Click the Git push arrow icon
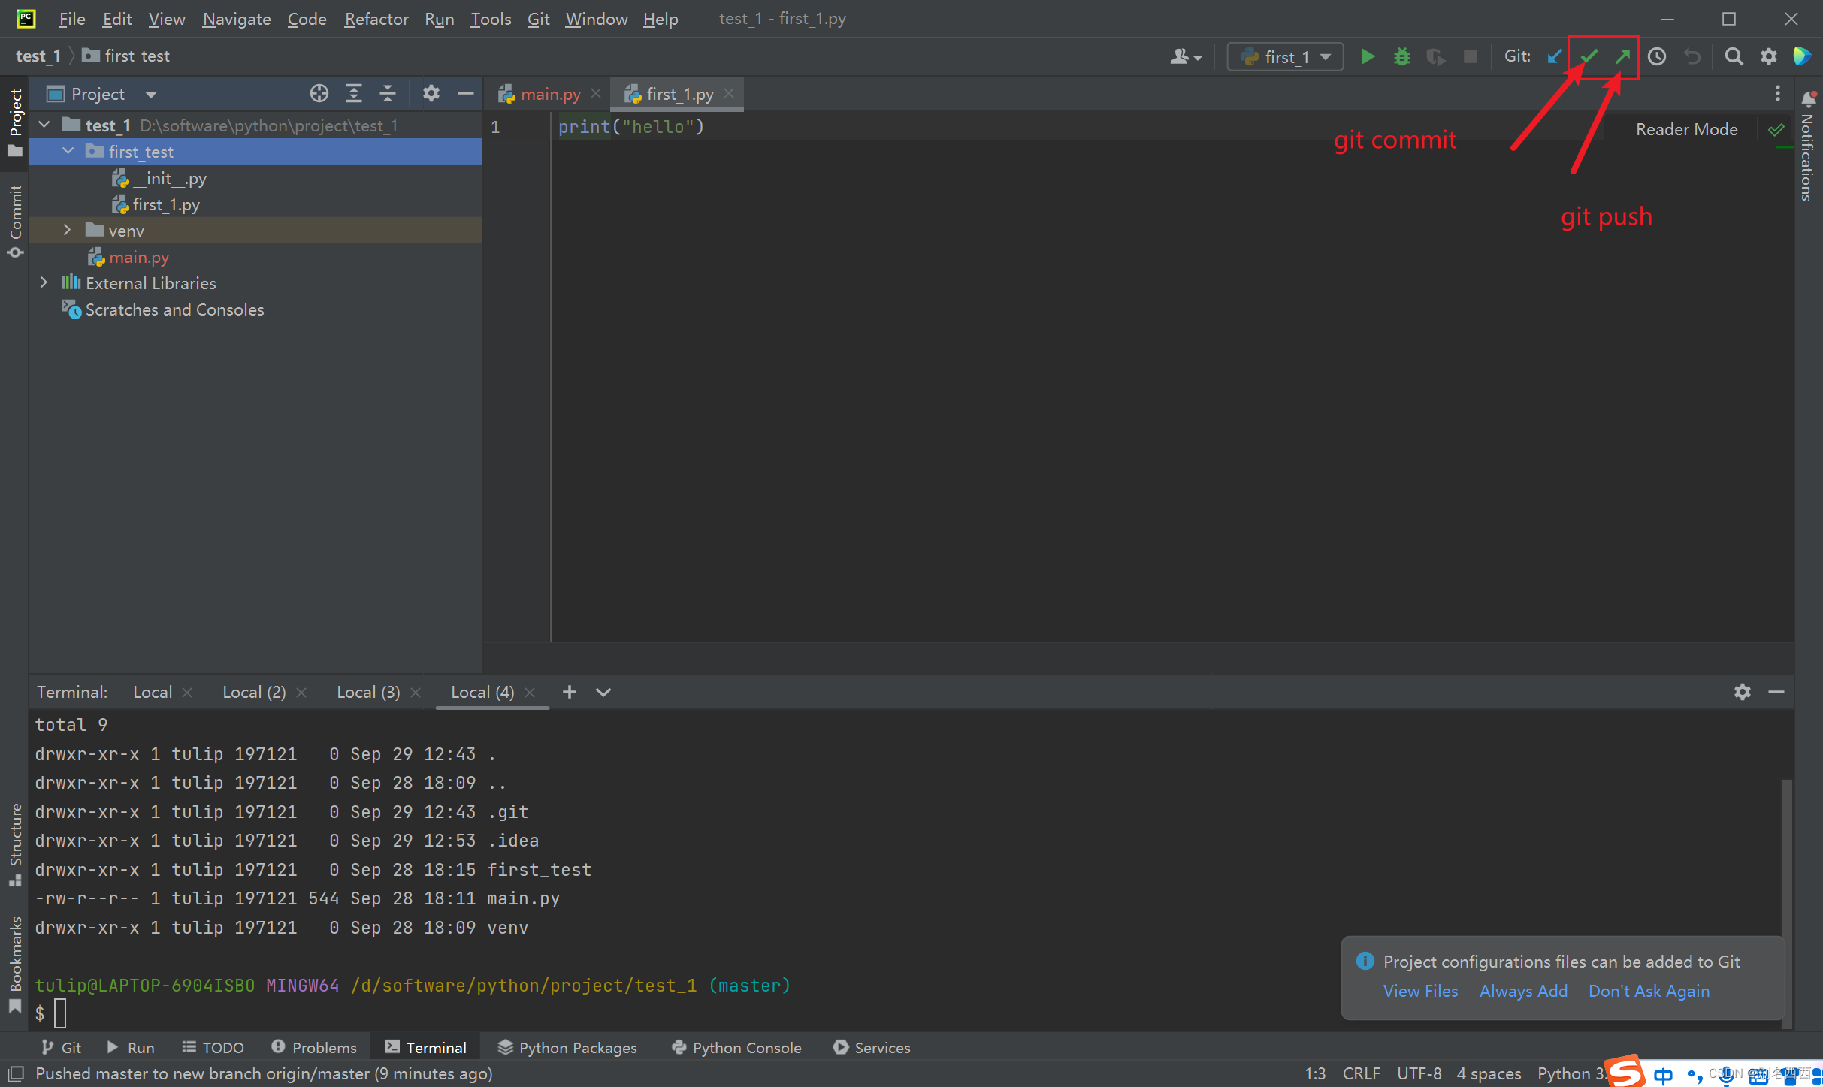The width and height of the screenshot is (1823, 1087). [x=1622, y=56]
